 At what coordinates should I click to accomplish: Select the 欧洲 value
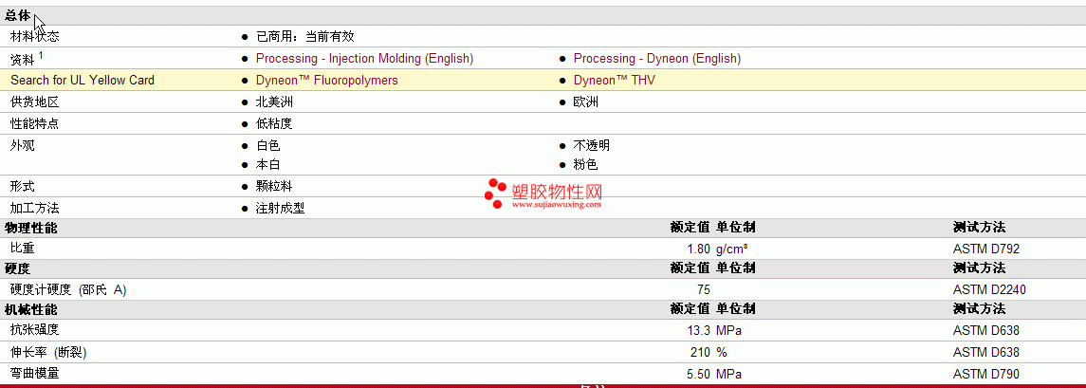tap(586, 102)
